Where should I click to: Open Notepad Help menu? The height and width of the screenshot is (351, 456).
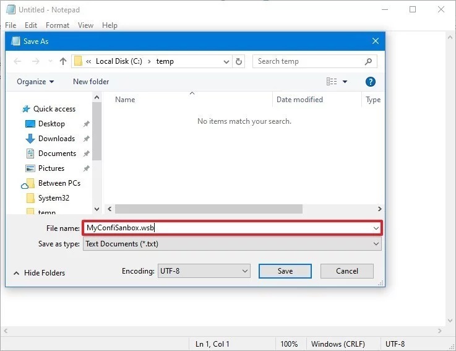[x=110, y=25]
